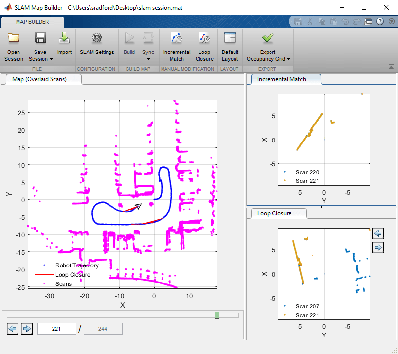The height and width of the screenshot is (354, 398).
Task: Open the Export Occupancy Grid dropdown
Action: tap(289, 59)
